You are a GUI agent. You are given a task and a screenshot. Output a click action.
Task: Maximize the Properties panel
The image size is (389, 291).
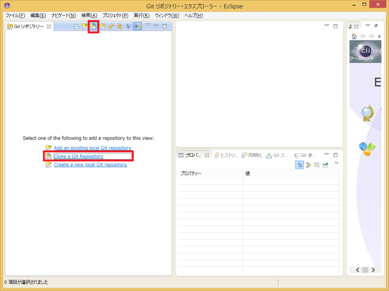(336, 155)
